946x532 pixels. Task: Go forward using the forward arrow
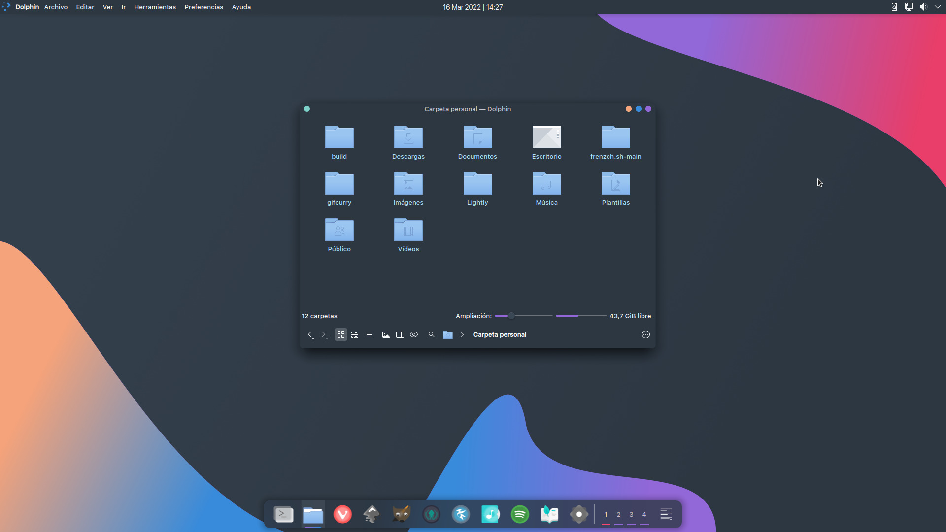tap(324, 335)
